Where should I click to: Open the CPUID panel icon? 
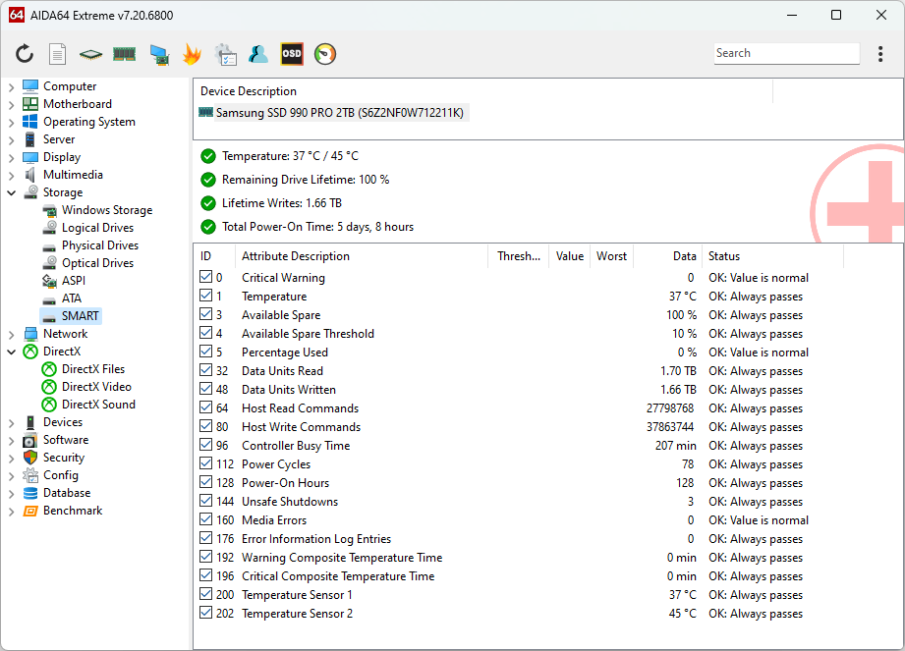pos(88,53)
